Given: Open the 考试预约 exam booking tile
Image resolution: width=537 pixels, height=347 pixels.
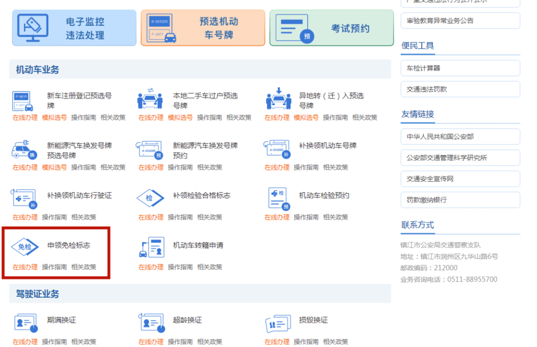Looking at the screenshot, I should [332, 28].
